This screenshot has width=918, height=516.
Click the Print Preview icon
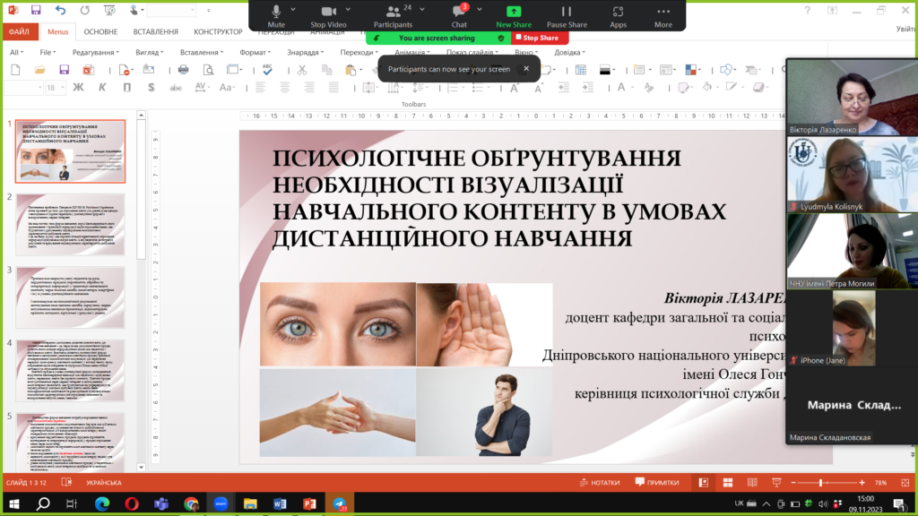[x=208, y=70]
